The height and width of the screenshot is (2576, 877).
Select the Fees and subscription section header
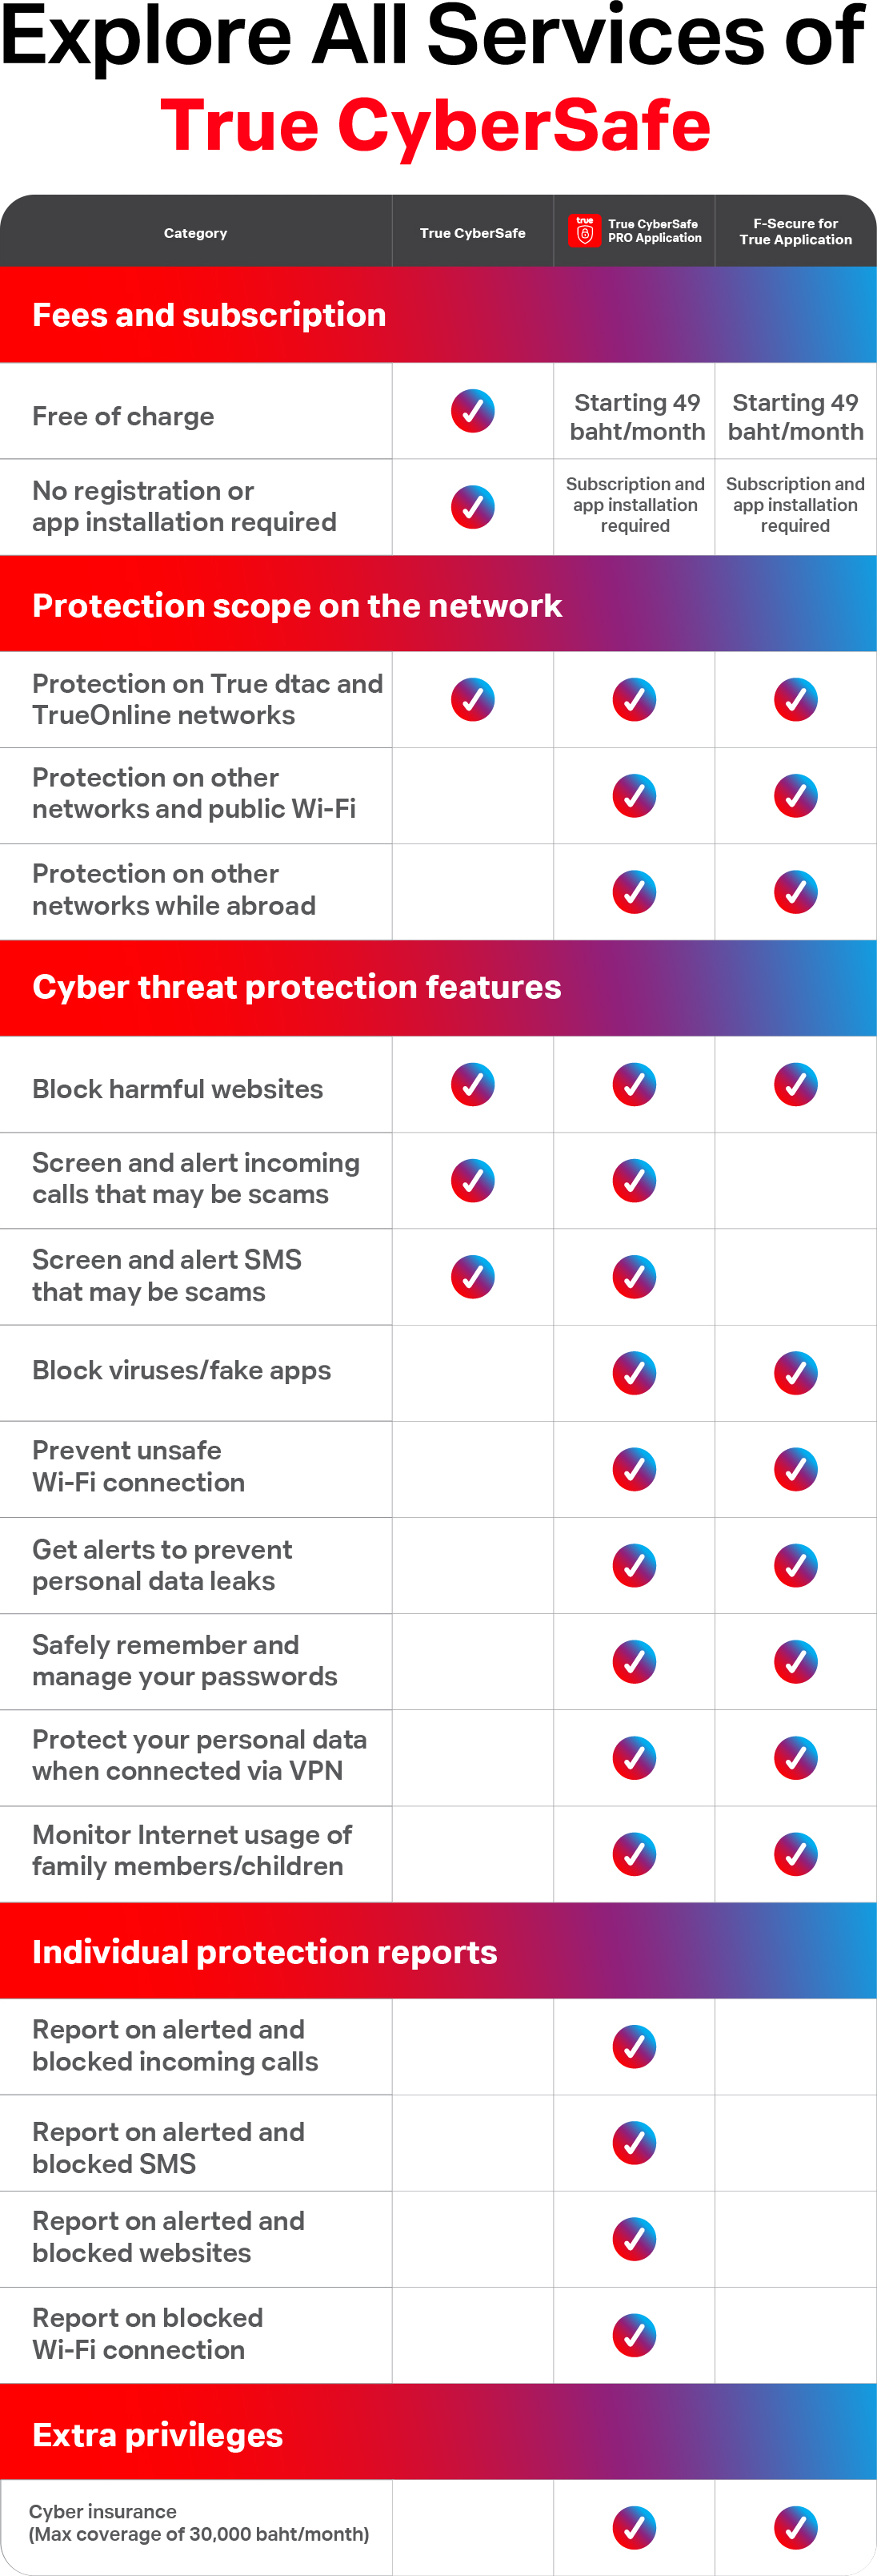[x=209, y=315]
